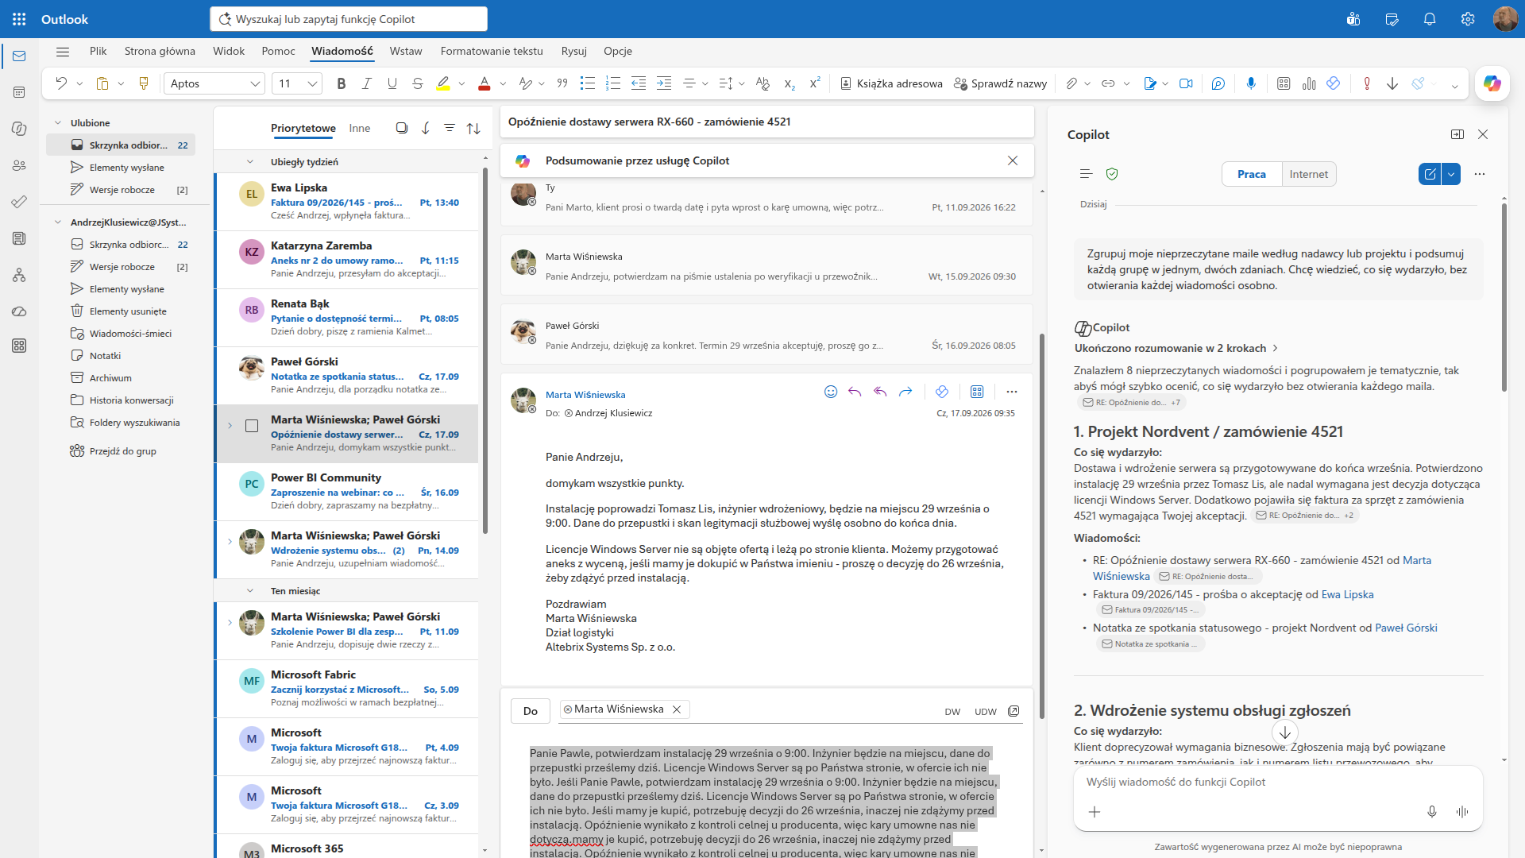Click forward icon on Marta Wiśniewska's message

905,392
